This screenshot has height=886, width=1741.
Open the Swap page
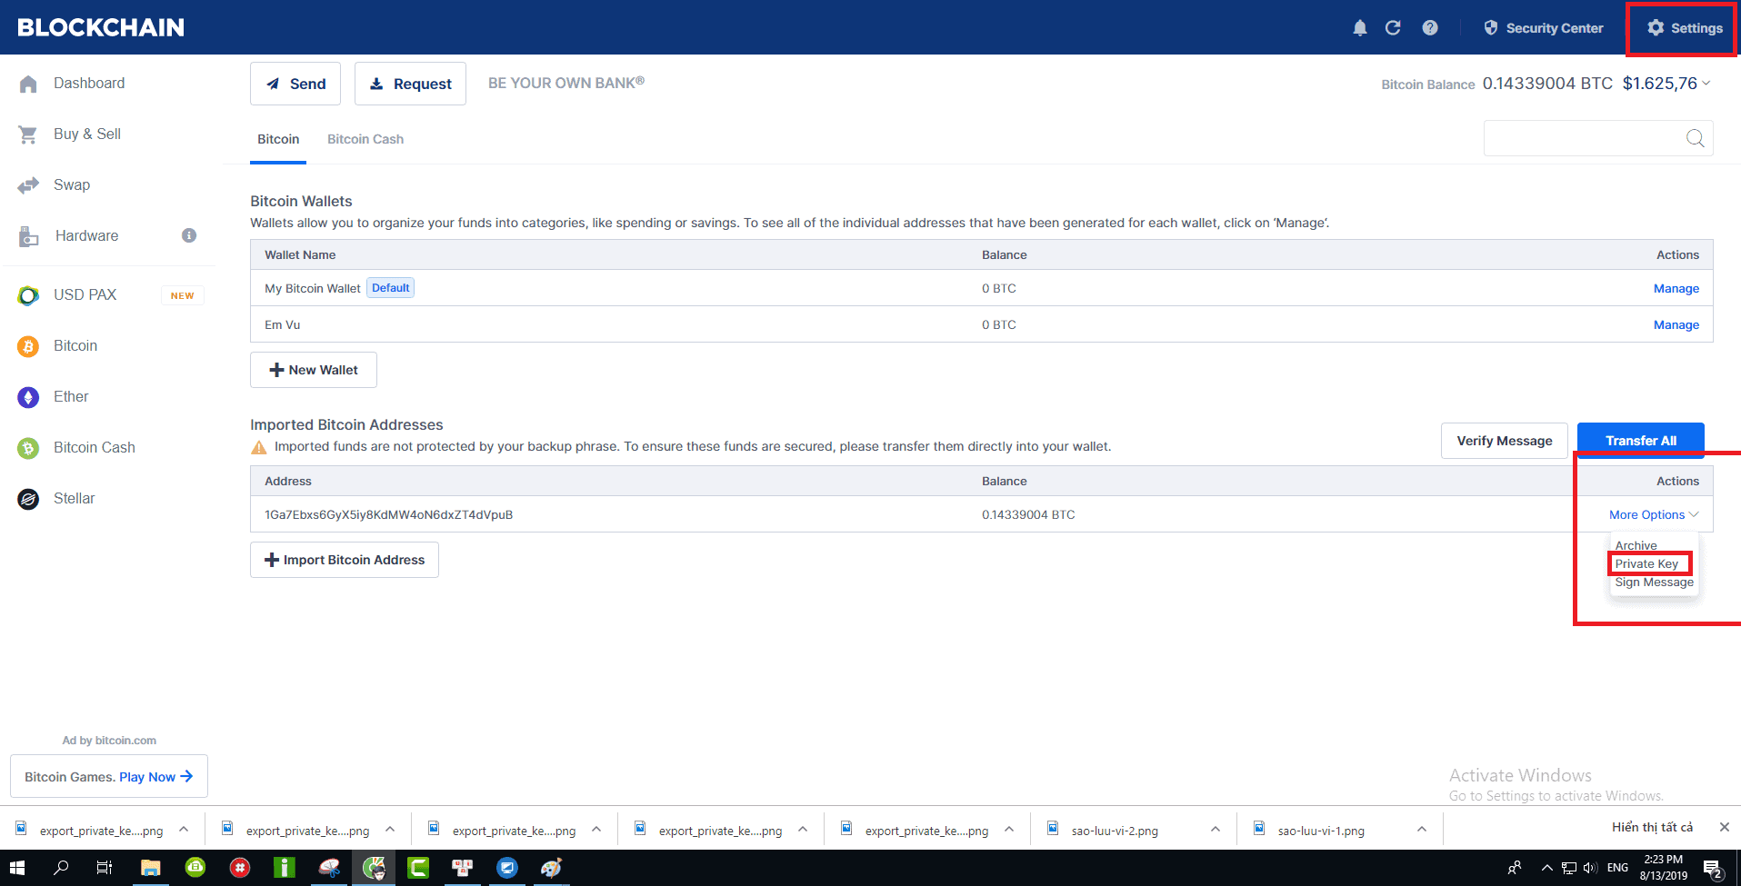(72, 184)
